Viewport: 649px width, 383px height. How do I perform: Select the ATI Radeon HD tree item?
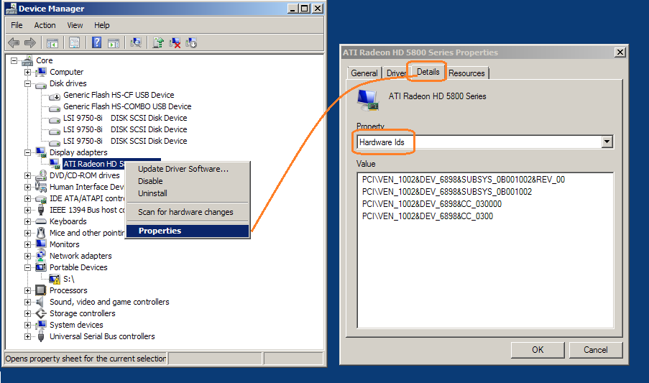93,165
